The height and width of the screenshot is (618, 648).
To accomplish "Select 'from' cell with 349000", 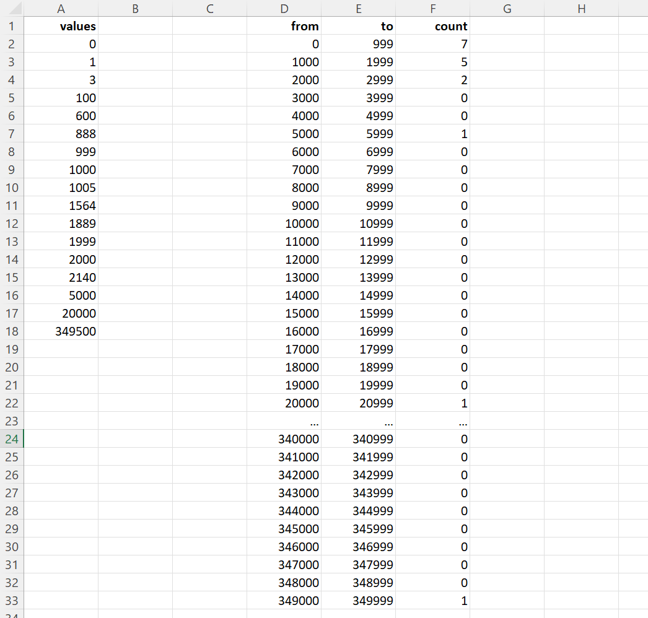I will pos(284,600).
